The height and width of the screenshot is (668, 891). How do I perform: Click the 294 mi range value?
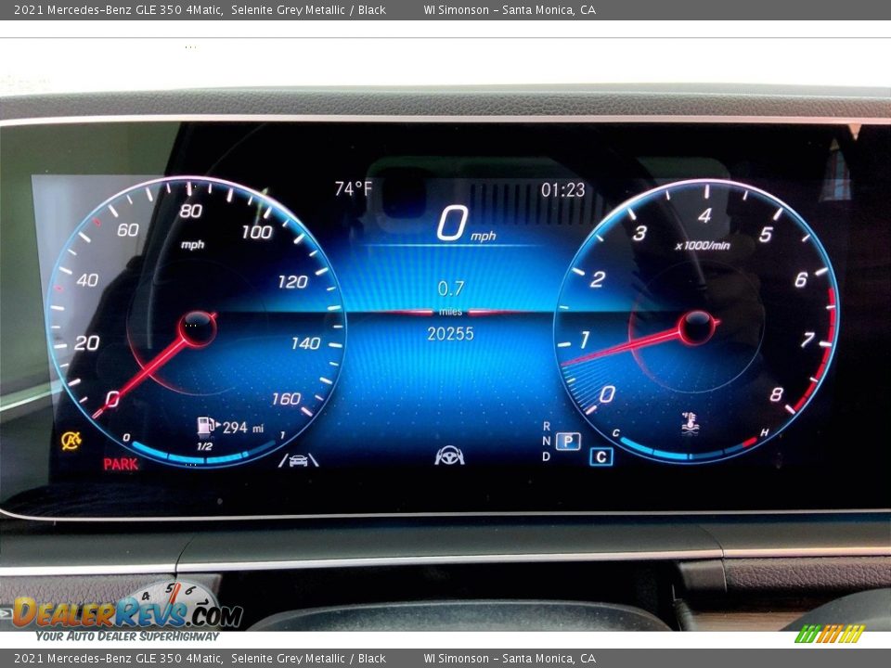242,427
